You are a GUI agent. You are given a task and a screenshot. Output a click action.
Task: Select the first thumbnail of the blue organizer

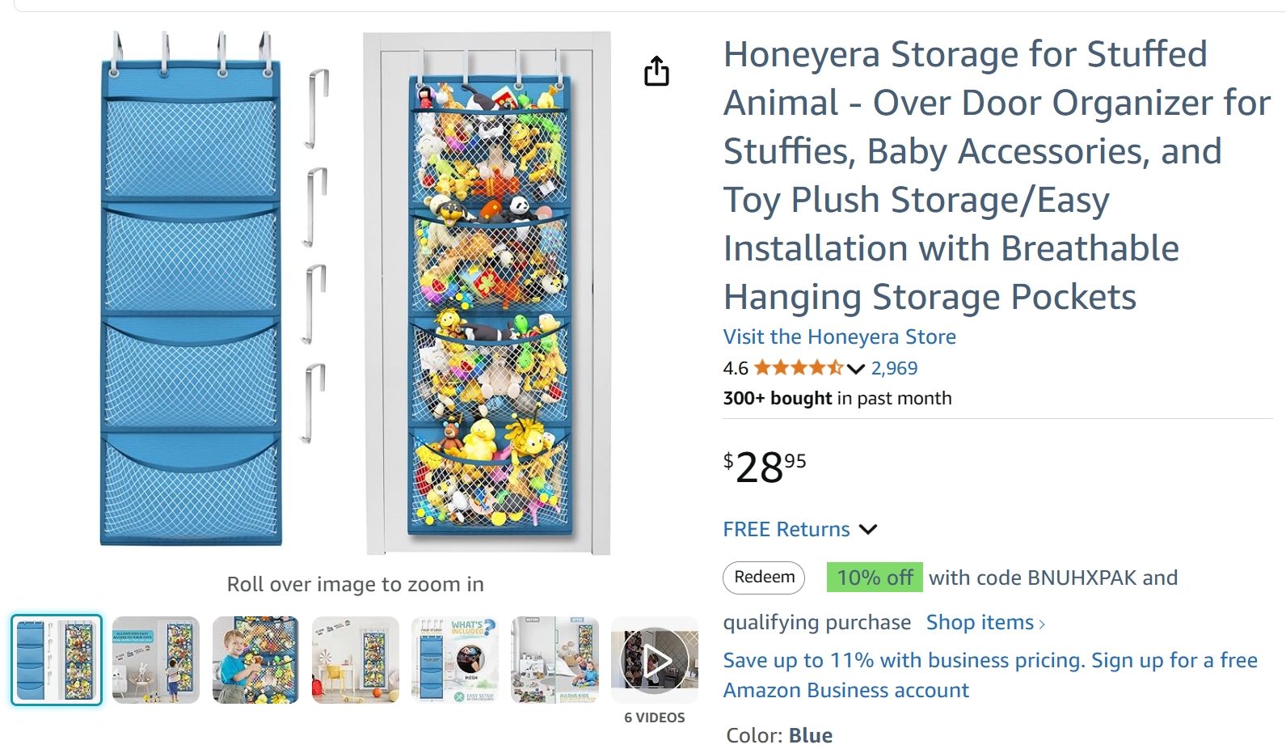click(57, 660)
